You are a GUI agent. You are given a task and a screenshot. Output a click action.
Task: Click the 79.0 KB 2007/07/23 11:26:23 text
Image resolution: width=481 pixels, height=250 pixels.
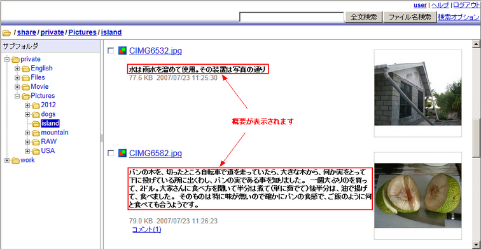[173, 221]
